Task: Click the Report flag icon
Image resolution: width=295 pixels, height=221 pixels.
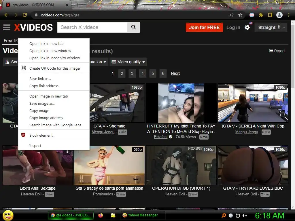Action: click(271, 51)
